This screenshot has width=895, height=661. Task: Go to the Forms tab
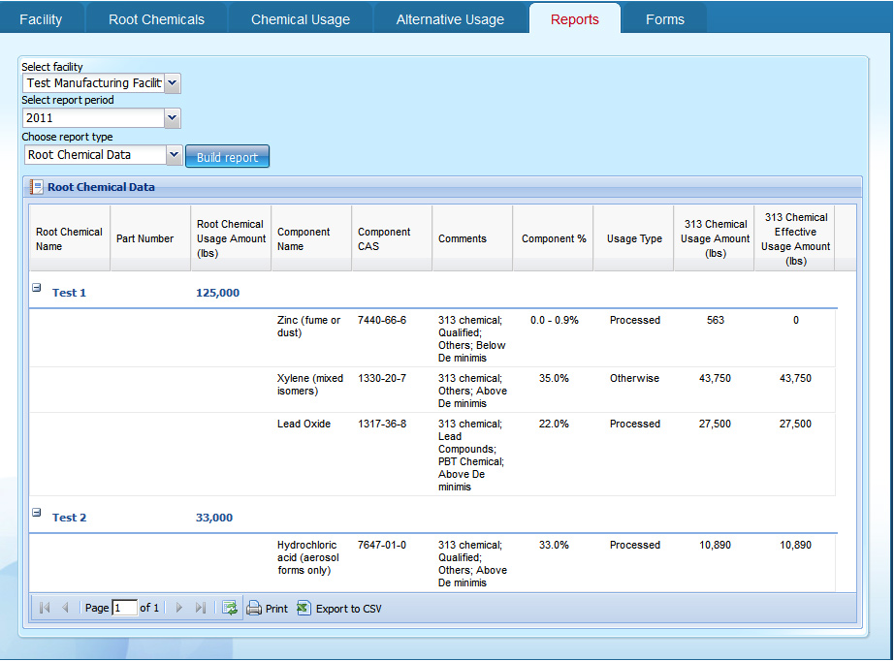(664, 19)
